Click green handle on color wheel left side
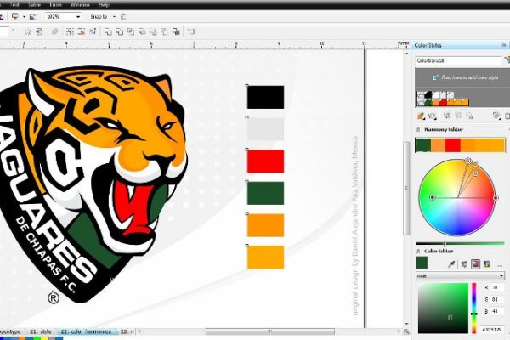 [433, 197]
